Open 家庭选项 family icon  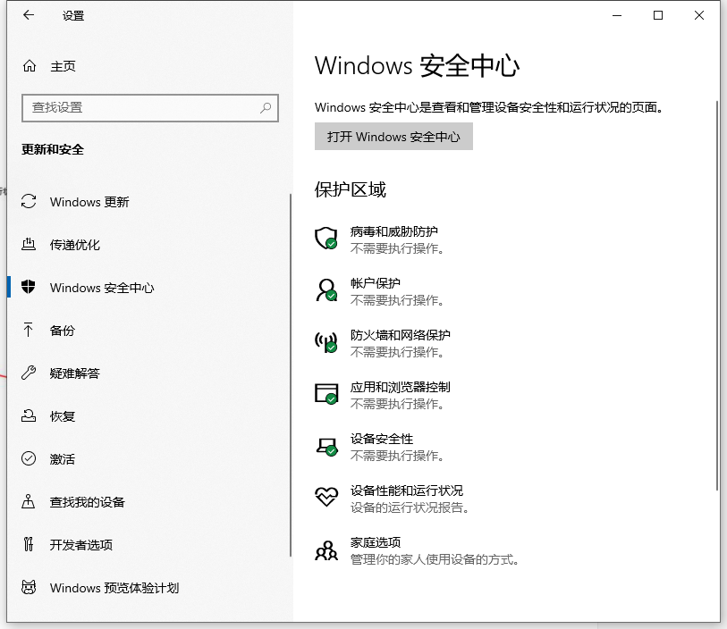coord(325,549)
